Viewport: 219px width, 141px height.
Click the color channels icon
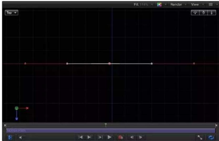159,5
